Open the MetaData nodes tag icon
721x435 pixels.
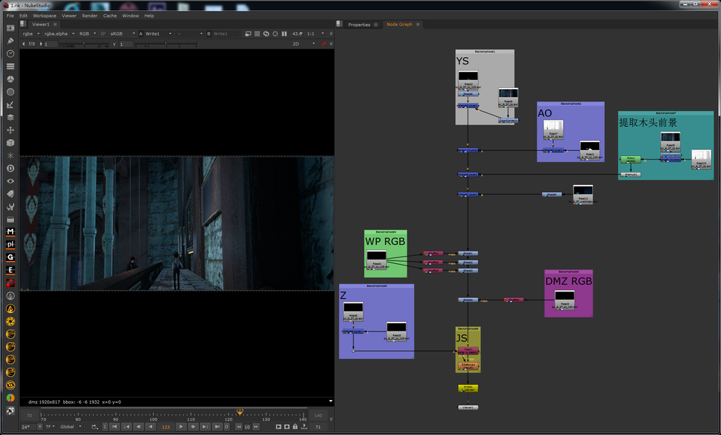point(10,194)
